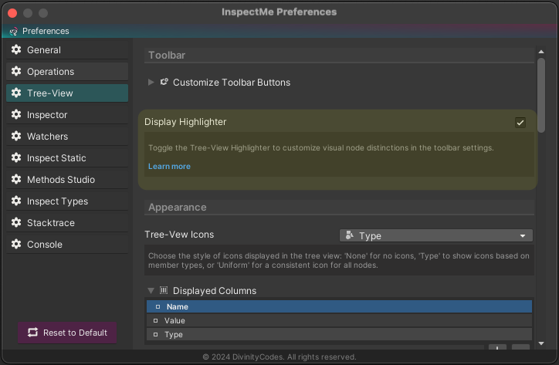Click the vertical scrollbar thumb
Screen dimensions: 559x365
point(541,95)
